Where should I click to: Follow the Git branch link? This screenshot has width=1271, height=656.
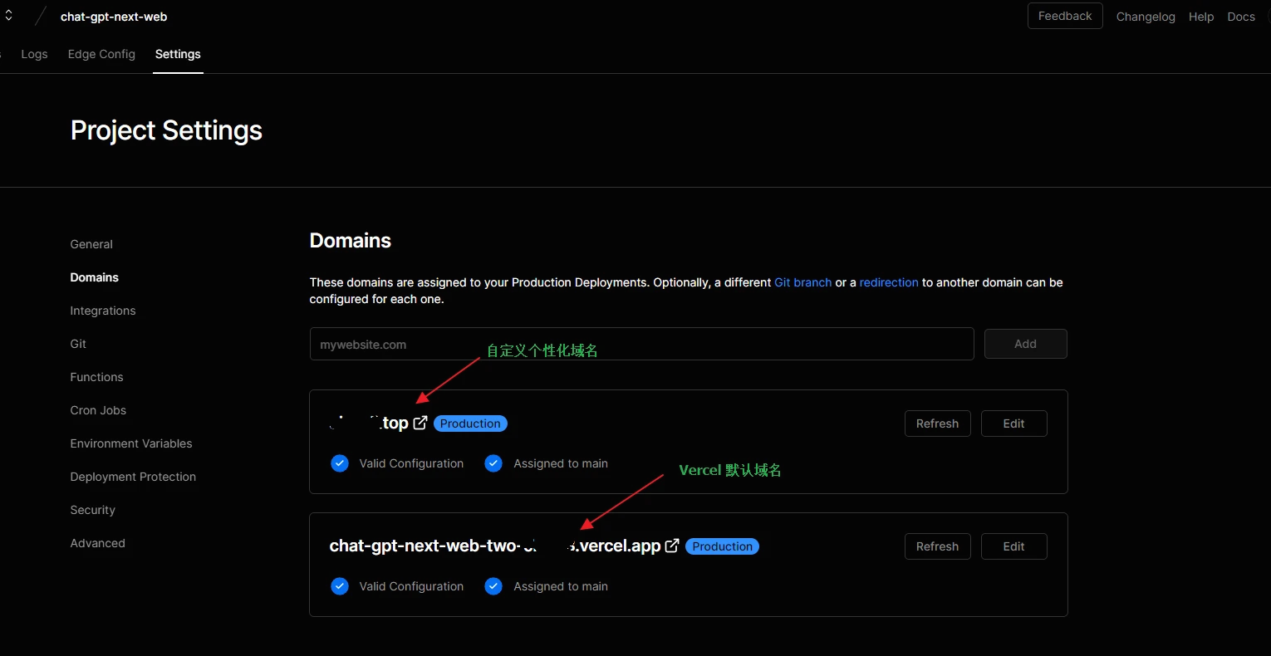pos(802,282)
